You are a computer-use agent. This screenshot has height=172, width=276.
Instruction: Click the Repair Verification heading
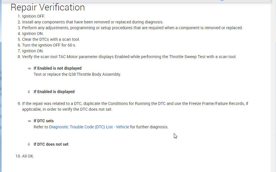coord(48,7)
